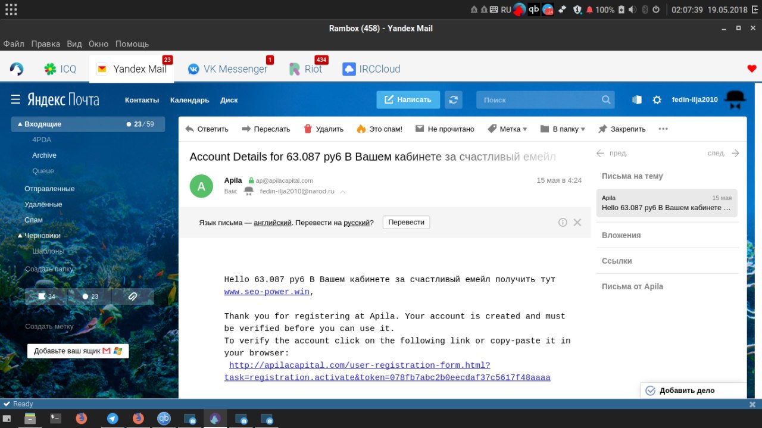Viewport: 762px width, 428px height.
Task: Dismiss the translation bar with X
Action: 577,222
